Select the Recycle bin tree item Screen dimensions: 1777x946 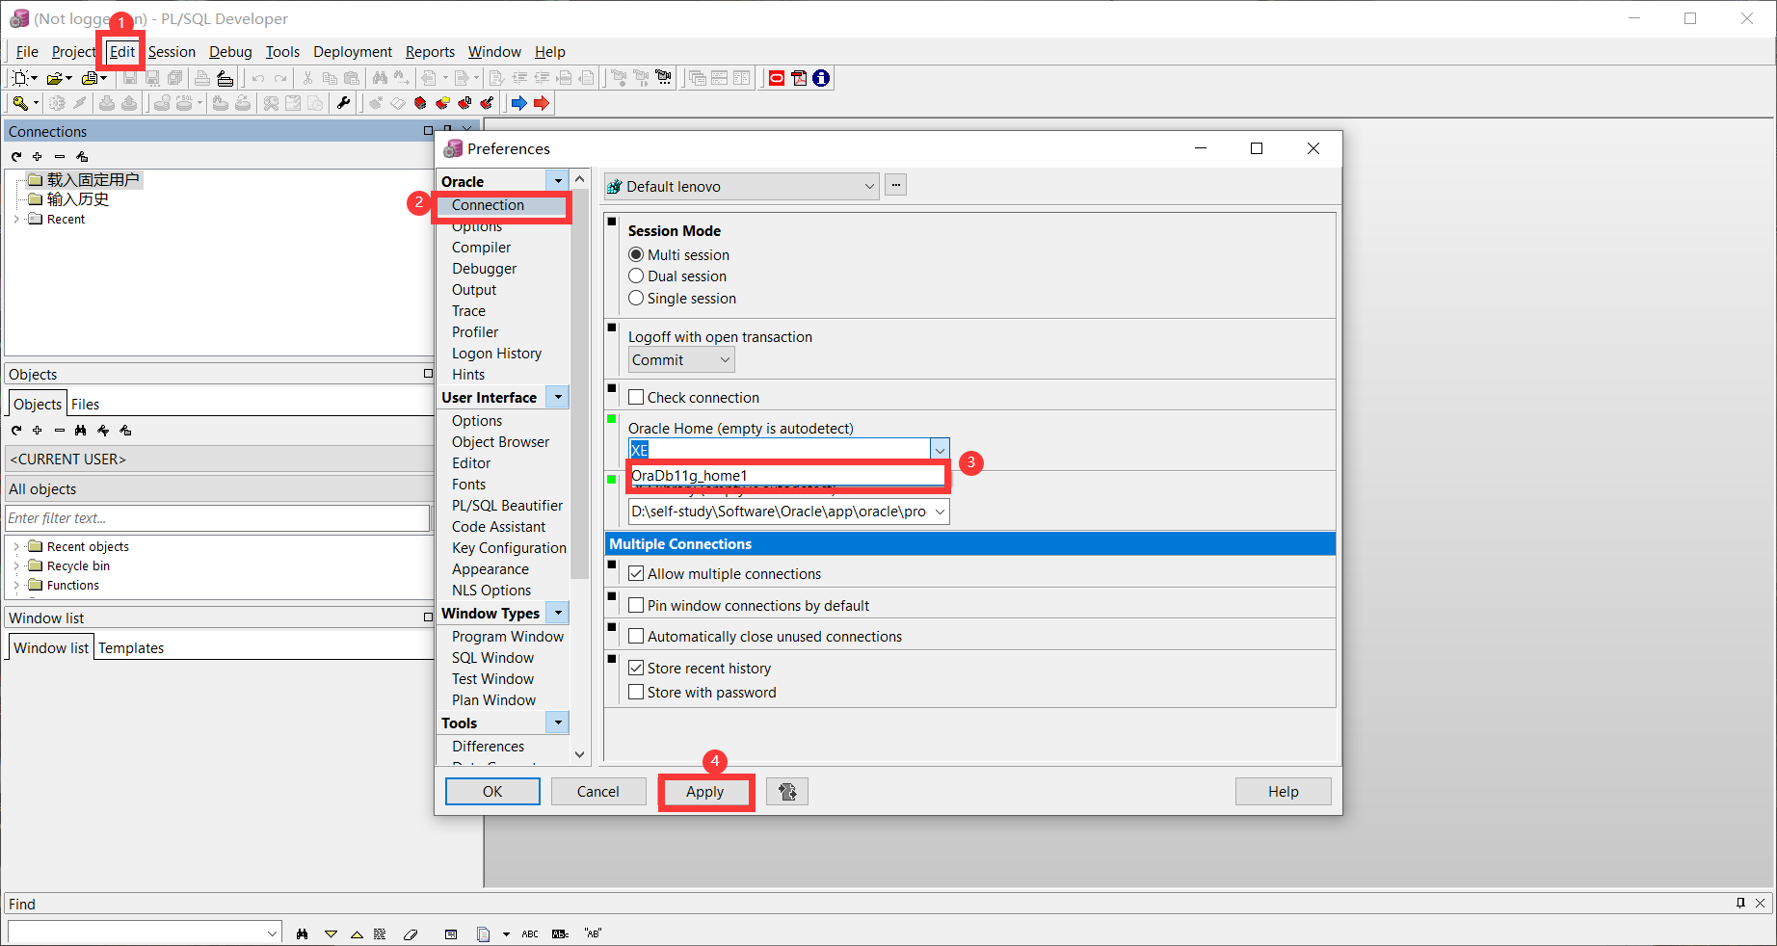point(78,566)
